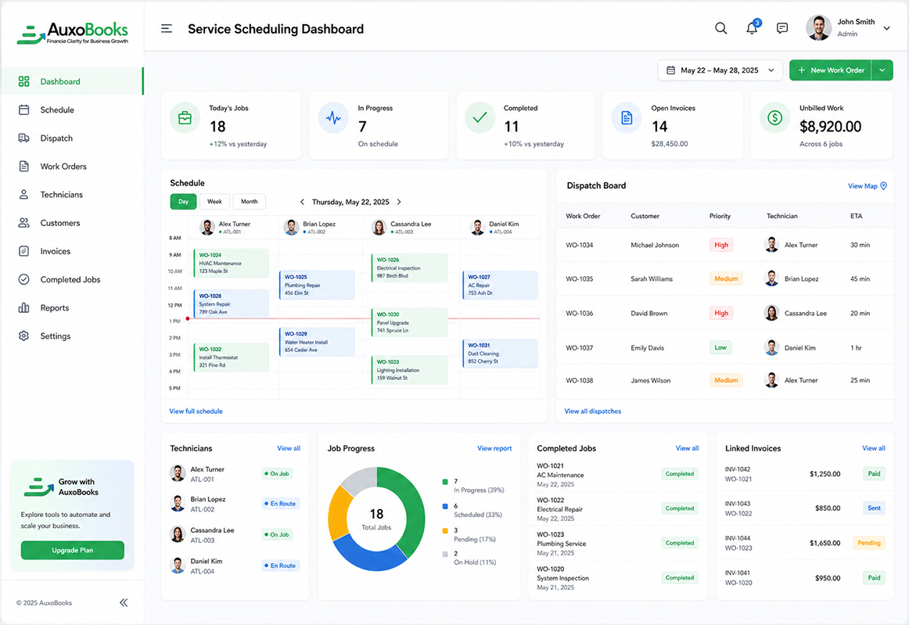Open notifications bell icon
Viewport: 909px width, 625px height.
[x=752, y=28]
